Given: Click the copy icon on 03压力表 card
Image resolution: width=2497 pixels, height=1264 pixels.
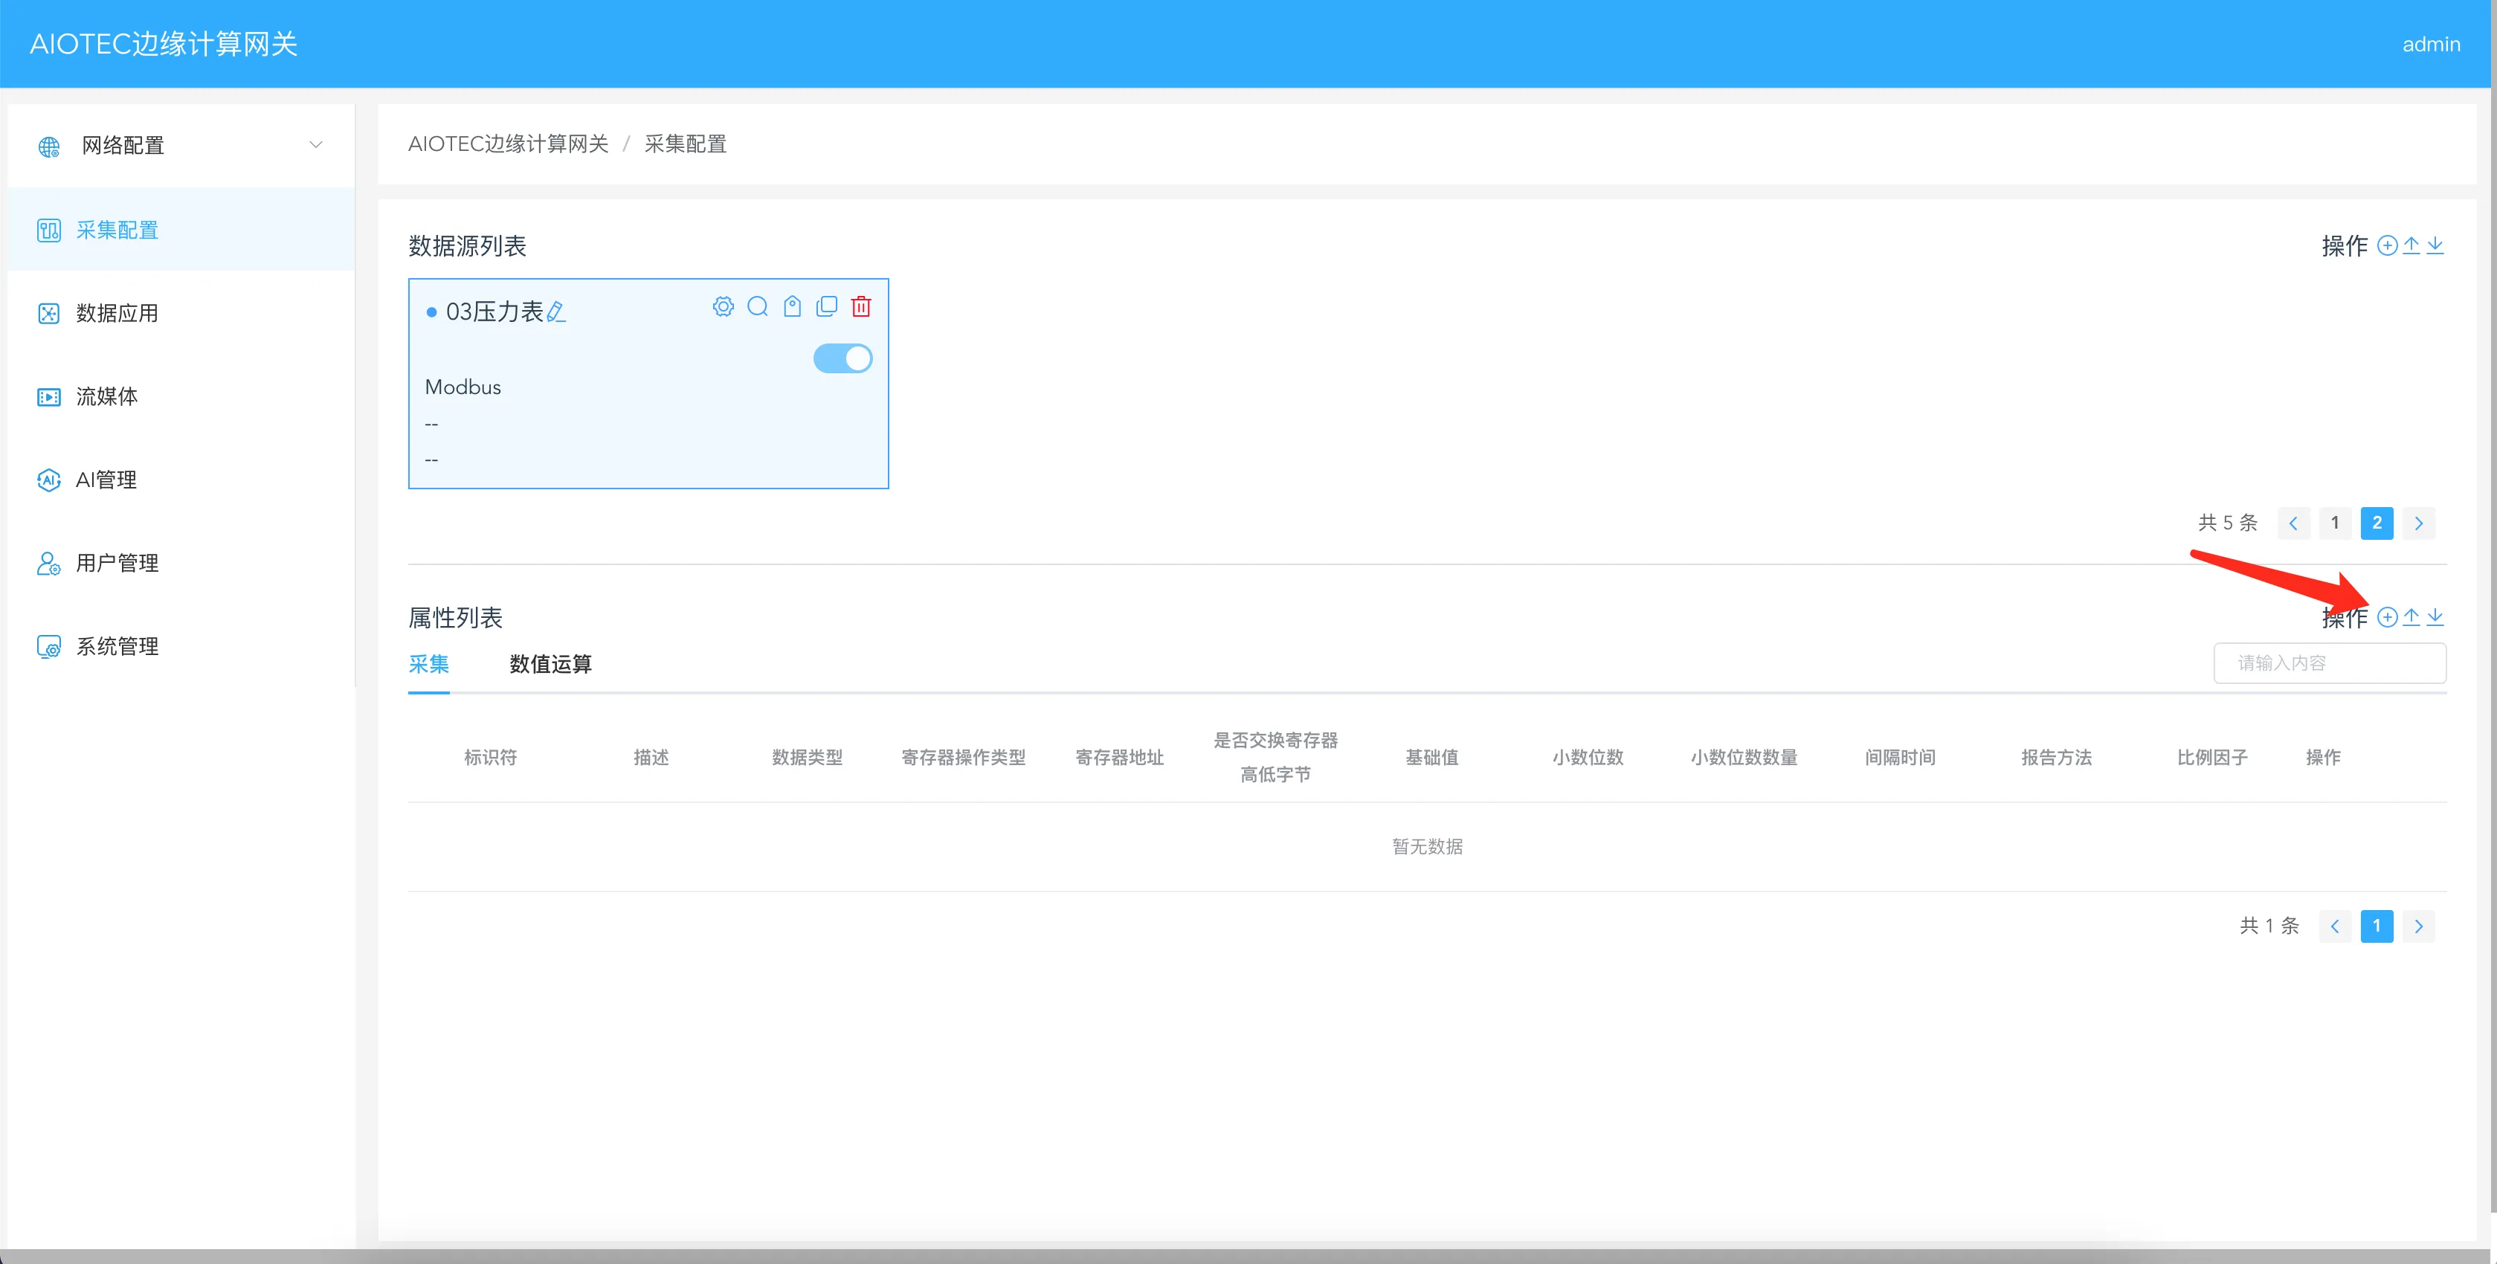Looking at the screenshot, I should click(827, 306).
